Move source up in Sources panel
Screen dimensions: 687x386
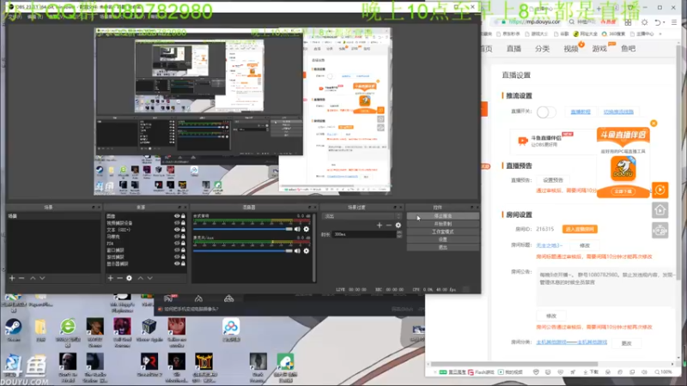(140, 278)
